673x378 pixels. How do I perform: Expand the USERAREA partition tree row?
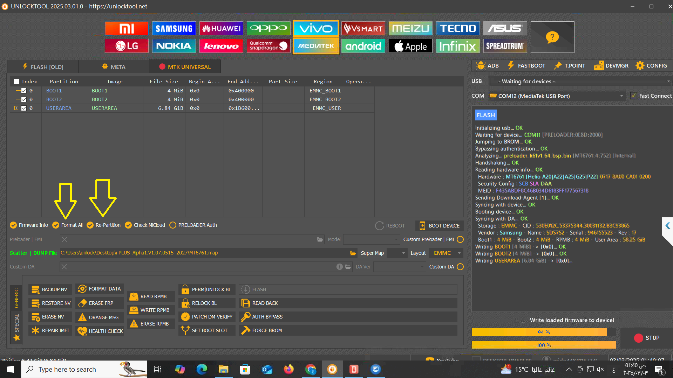coord(16,108)
